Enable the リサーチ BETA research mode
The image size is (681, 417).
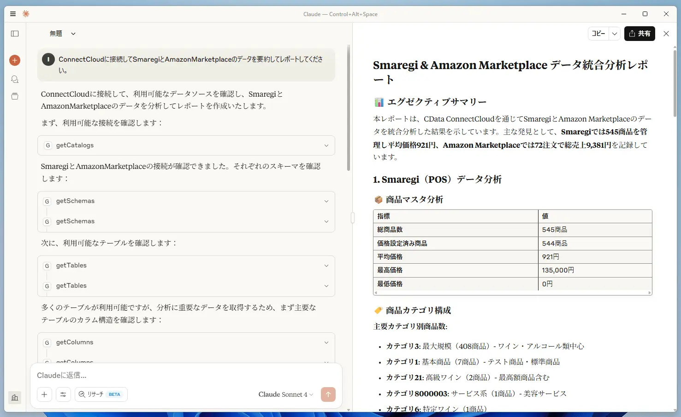tap(101, 394)
